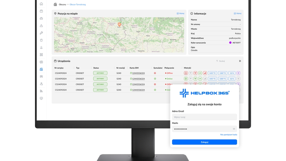Select the highlighted blue areas icon in sidebar
This screenshot has width=286, height=161.
coord(41,69)
